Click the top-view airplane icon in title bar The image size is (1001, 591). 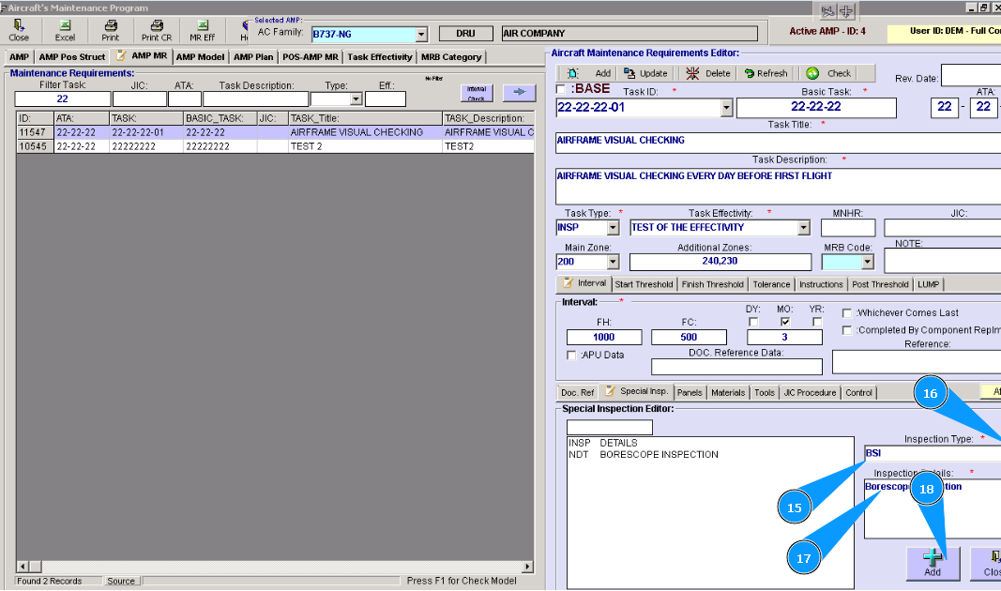[x=846, y=11]
